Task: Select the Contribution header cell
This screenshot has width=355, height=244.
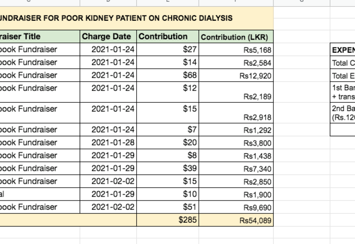Action: click(x=167, y=36)
